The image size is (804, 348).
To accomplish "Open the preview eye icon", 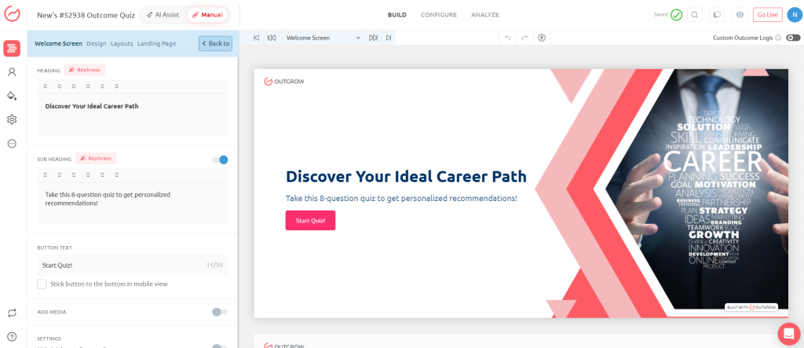I will (740, 15).
